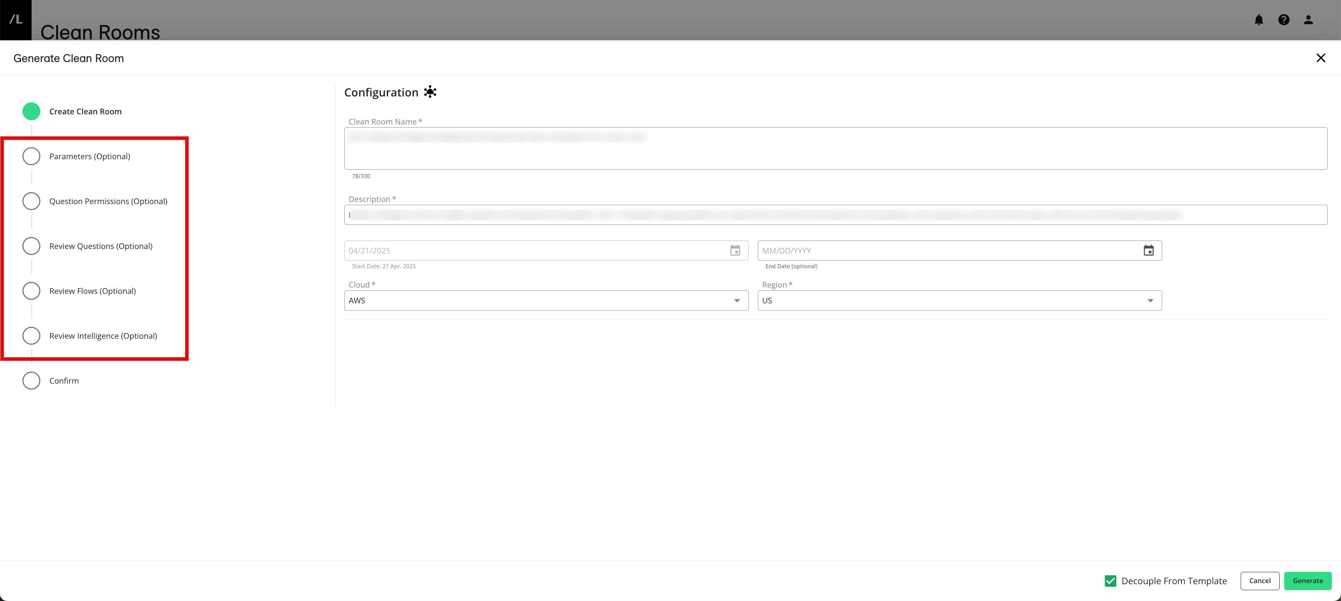Click the Cancel button
Viewport: 1341px width, 601px height.
click(x=1260, y=581)
